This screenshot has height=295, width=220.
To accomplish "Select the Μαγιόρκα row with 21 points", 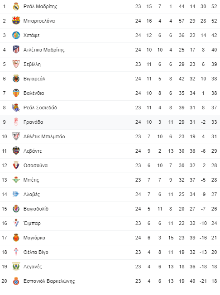I will tap(110, 238).
